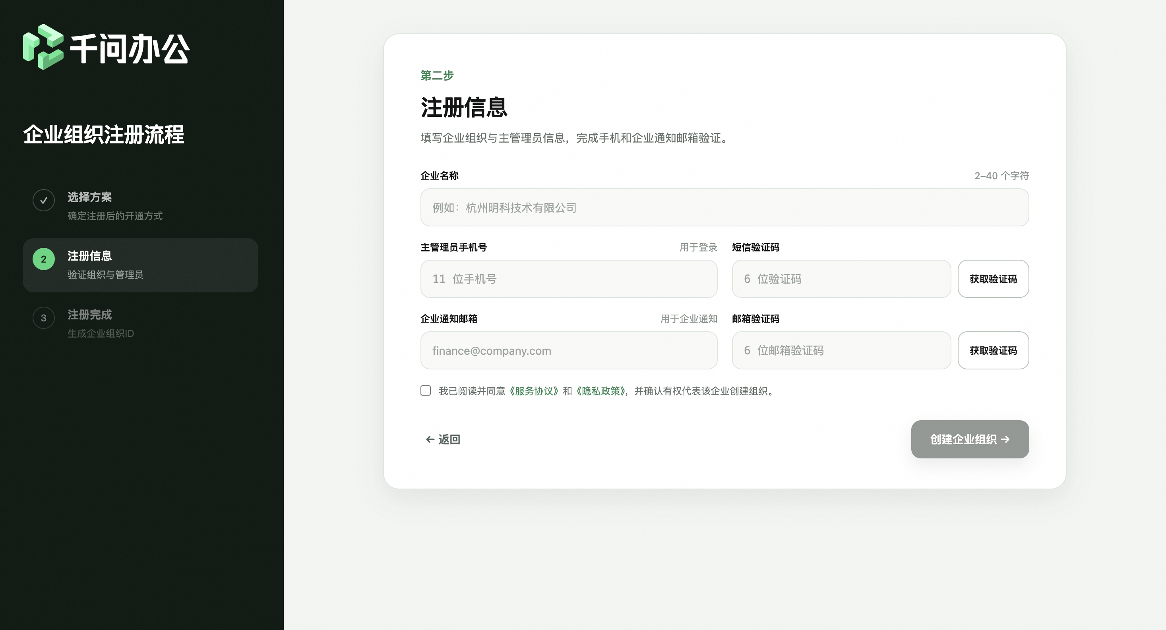Screen dimensions: 1166x630
Task: Select the 选择方案 step in sidebar
Action: pos(140,207)
